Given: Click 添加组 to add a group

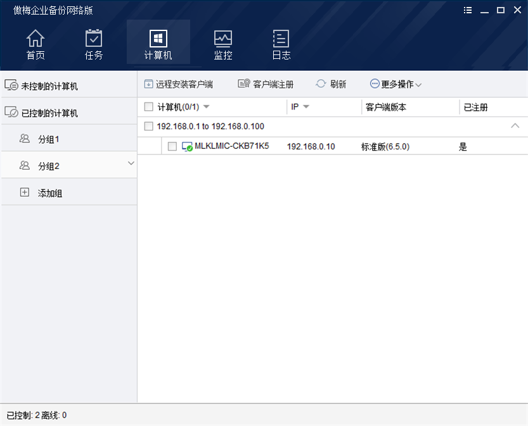Looking at the screenshot, I should 69,192.
